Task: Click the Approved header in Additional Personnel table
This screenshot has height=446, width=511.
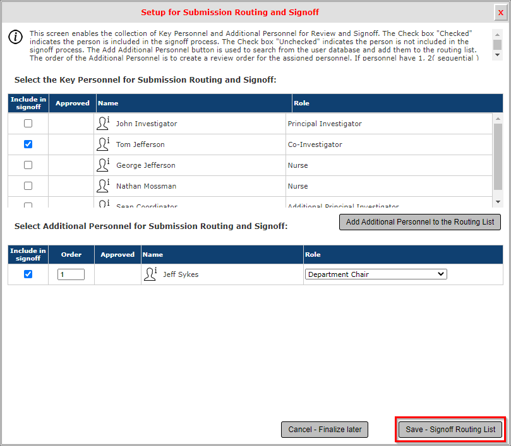Action: click(x=117, y=255)
